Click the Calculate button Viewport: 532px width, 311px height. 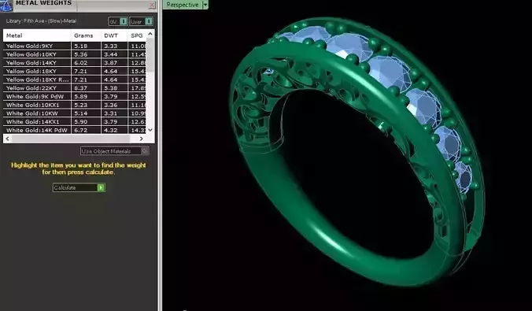pyautogui.click(x=79, y=187)
